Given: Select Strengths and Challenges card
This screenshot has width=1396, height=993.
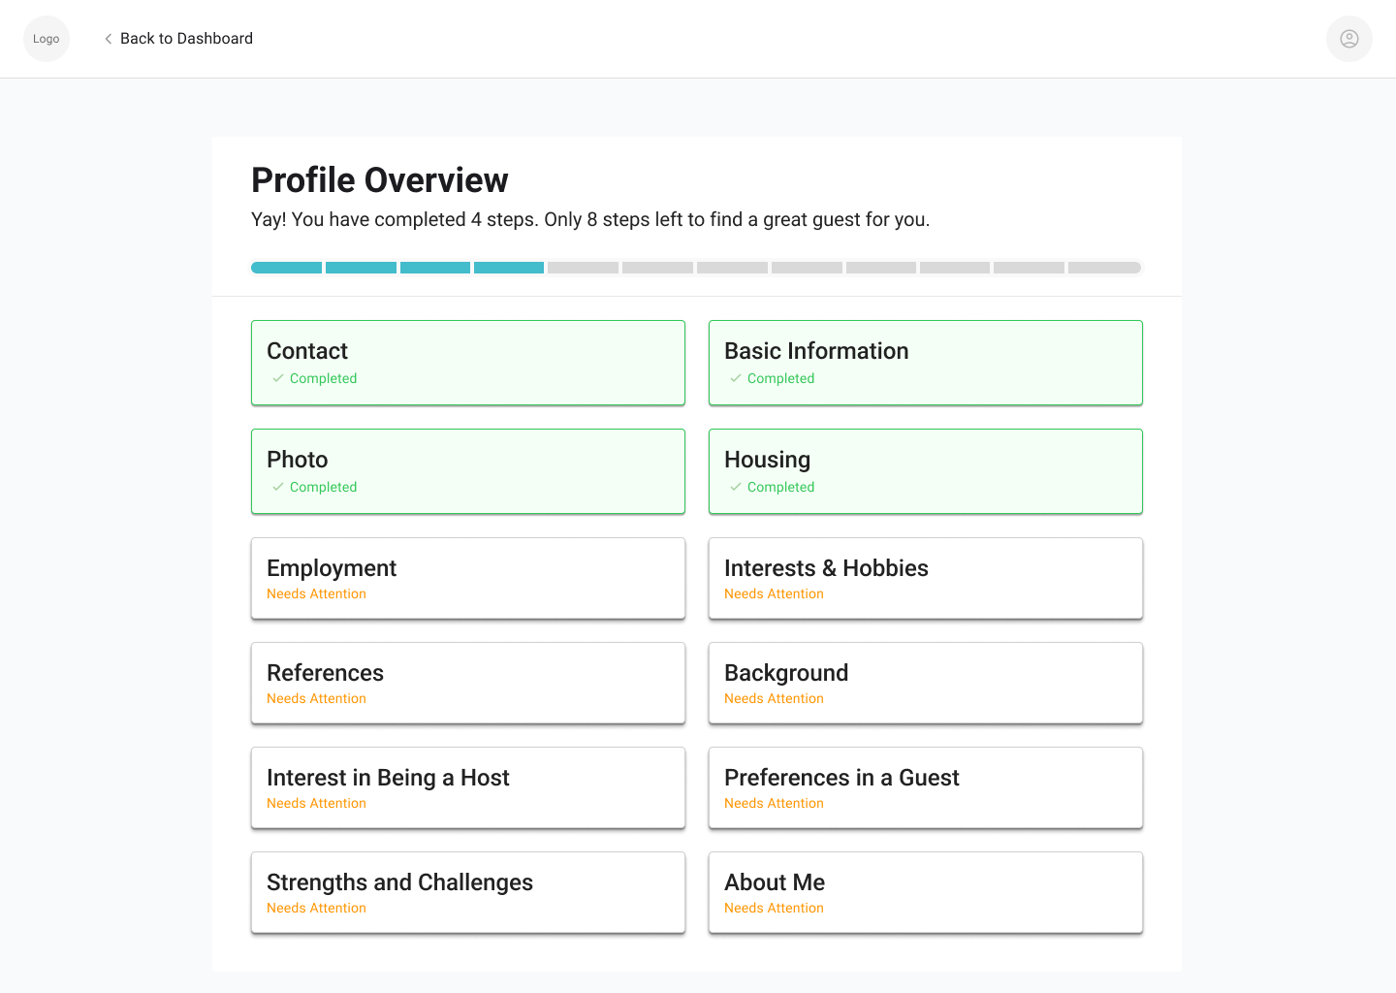Looking at the screenshot, I should click(x=468, y=892).
